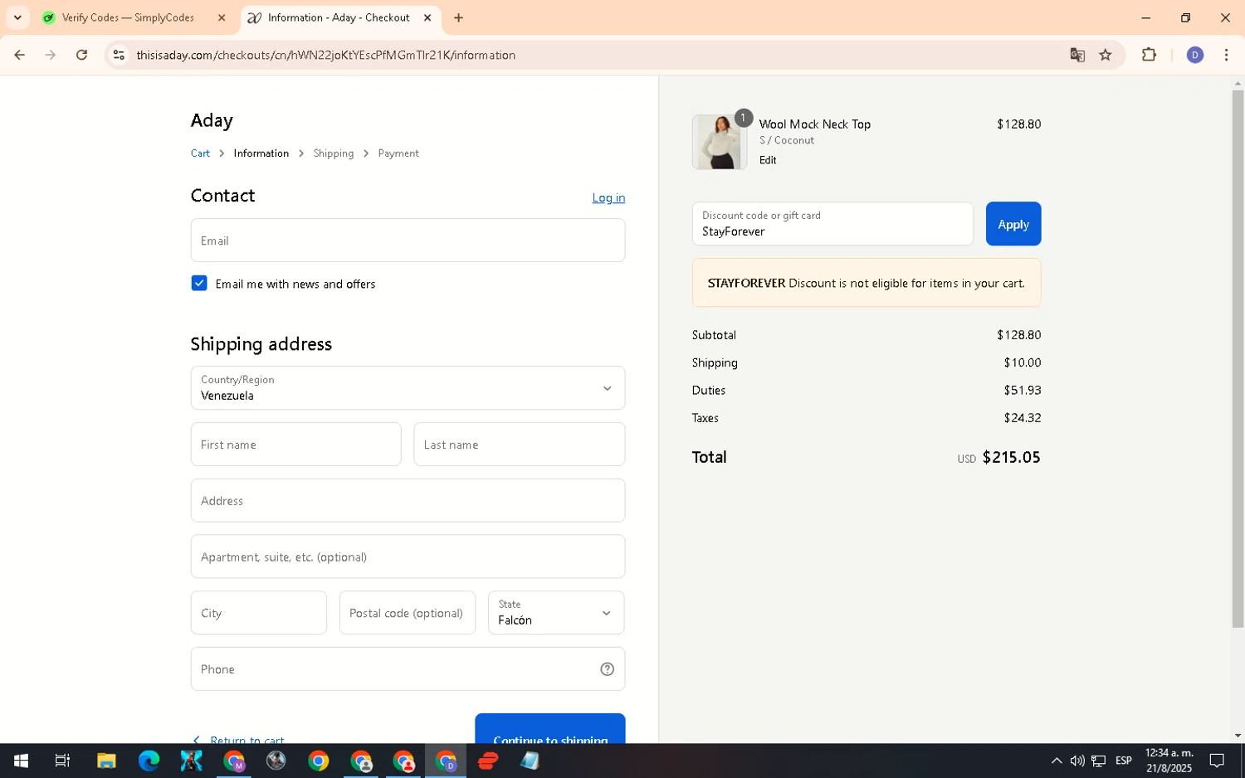Open Task View in the taskbar
This screenshot has height=778, width=1245.
pos(63,761)
